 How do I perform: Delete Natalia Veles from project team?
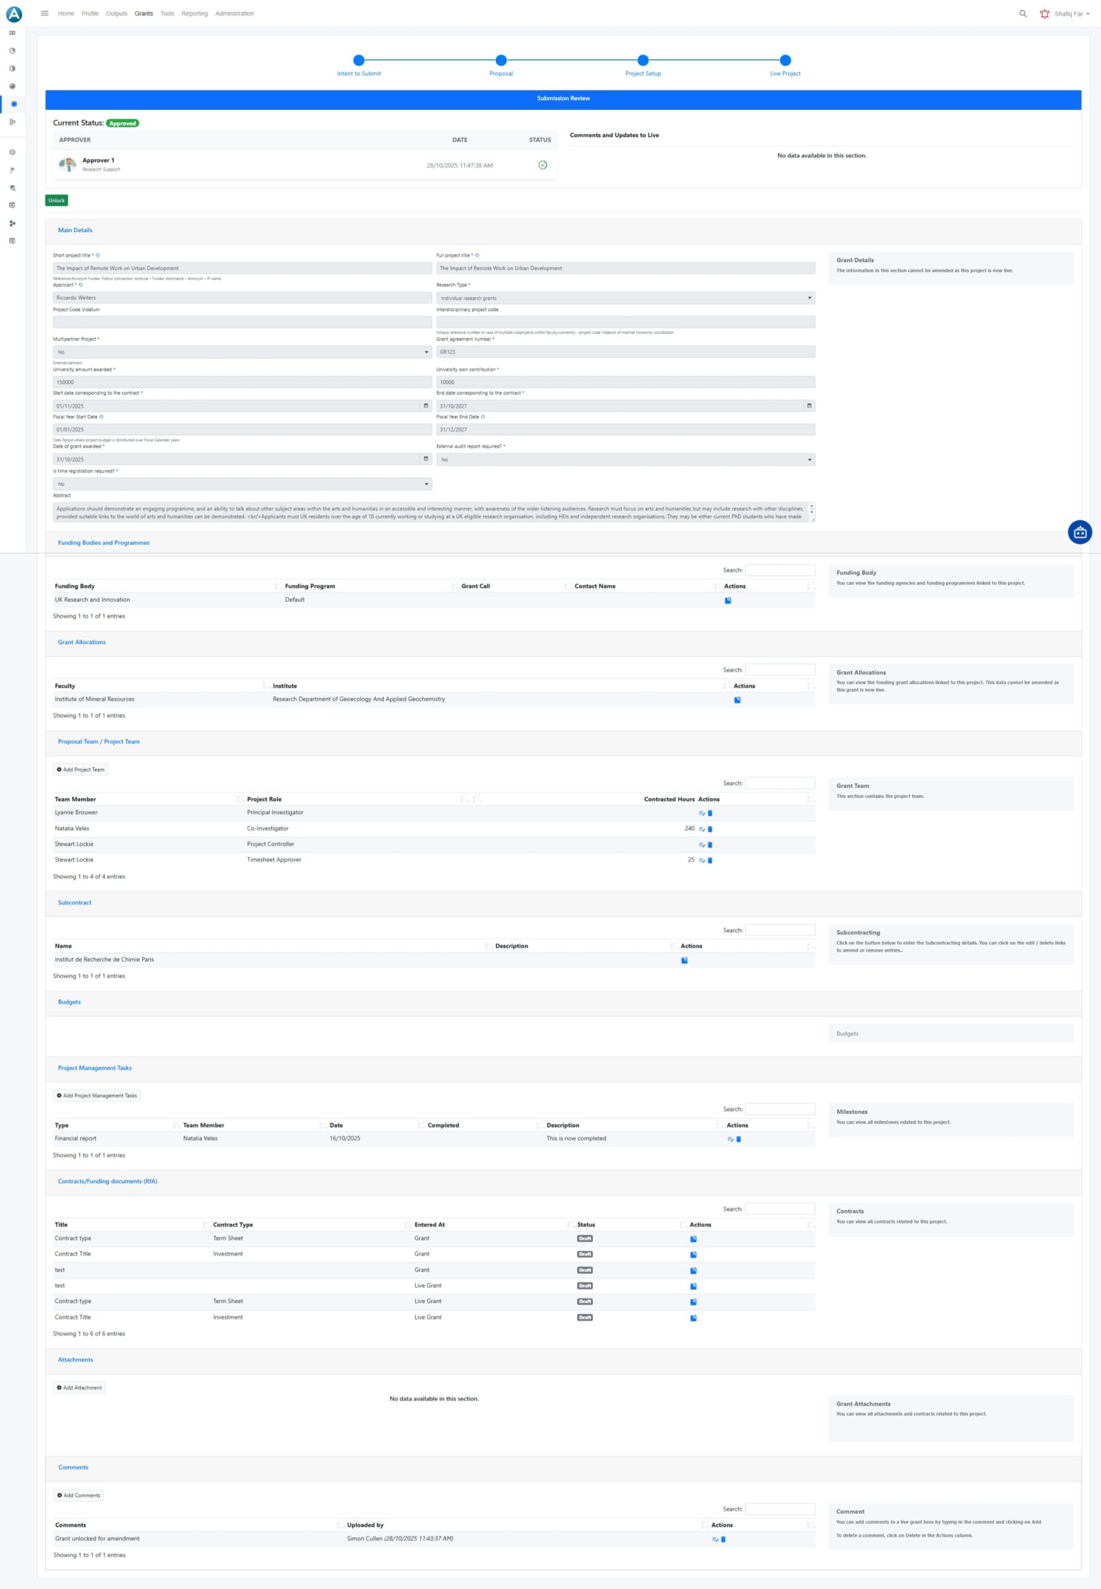coord(710,829)
